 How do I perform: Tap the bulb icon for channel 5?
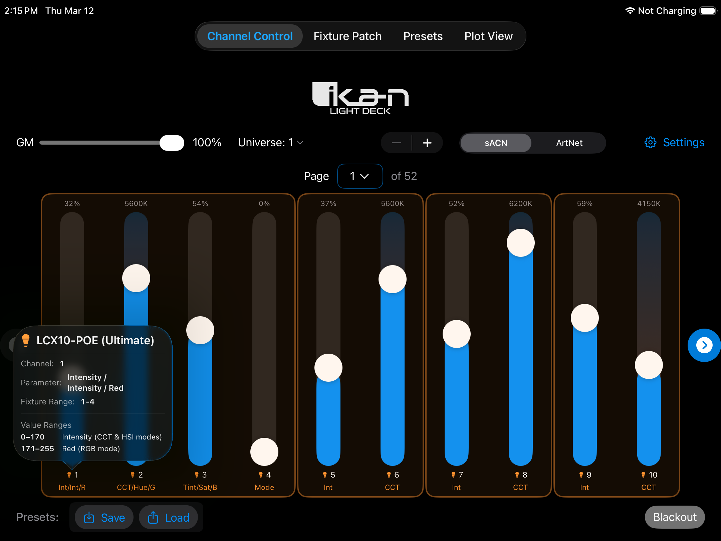325,475
